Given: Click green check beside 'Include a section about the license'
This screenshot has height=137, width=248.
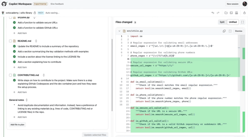Looking at the screenshot, I should tap(15, 57).
